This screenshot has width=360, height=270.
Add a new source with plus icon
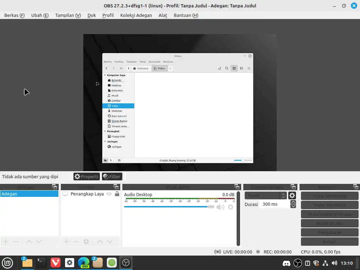[x=66, y=242]
